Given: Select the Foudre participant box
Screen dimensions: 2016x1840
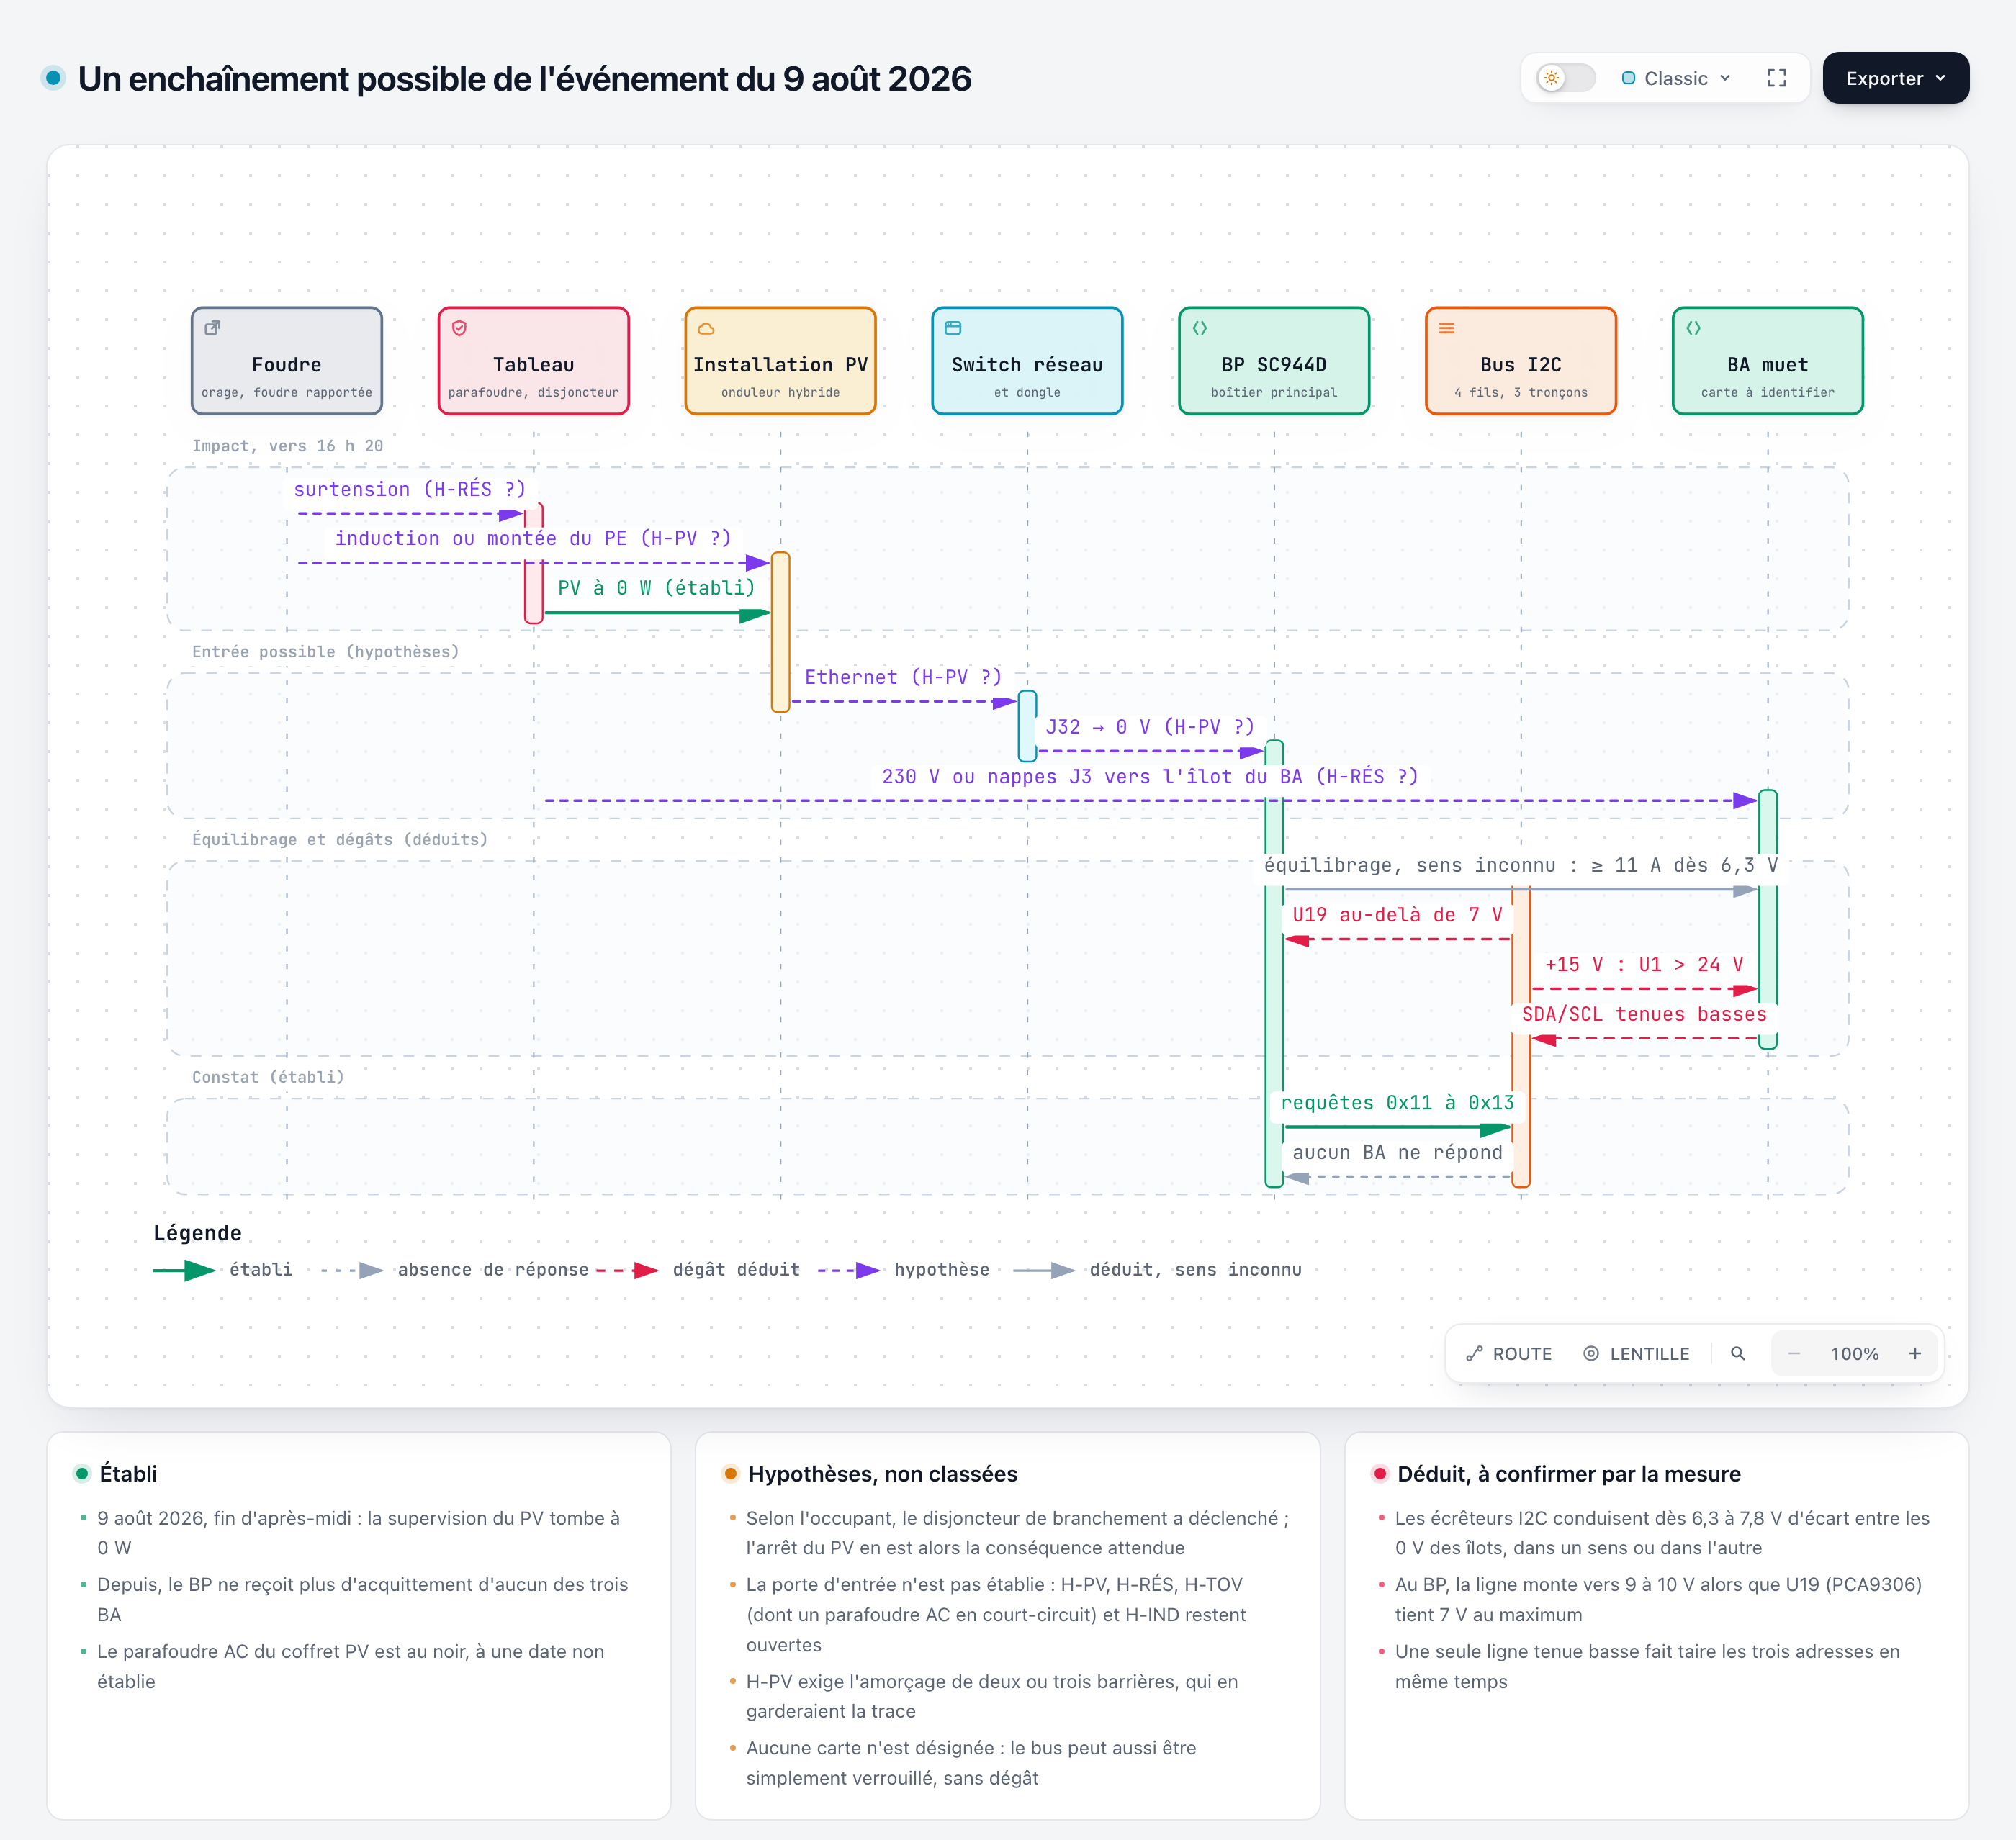Looking at the screenshot, I should pos(287,360).
